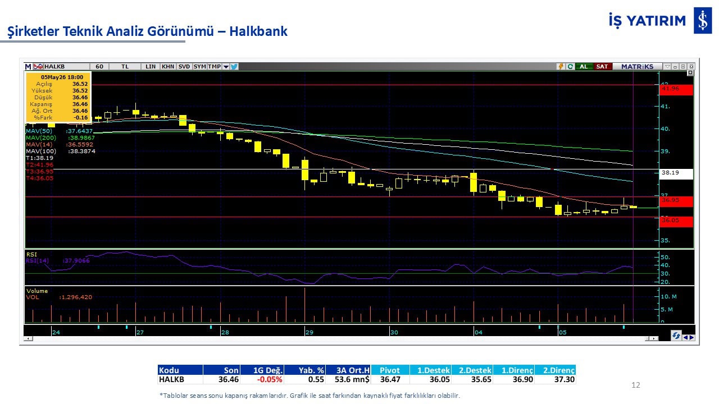
Task: Click the horizontal scrollbar right arrow
Action: (x=654, y=338)
